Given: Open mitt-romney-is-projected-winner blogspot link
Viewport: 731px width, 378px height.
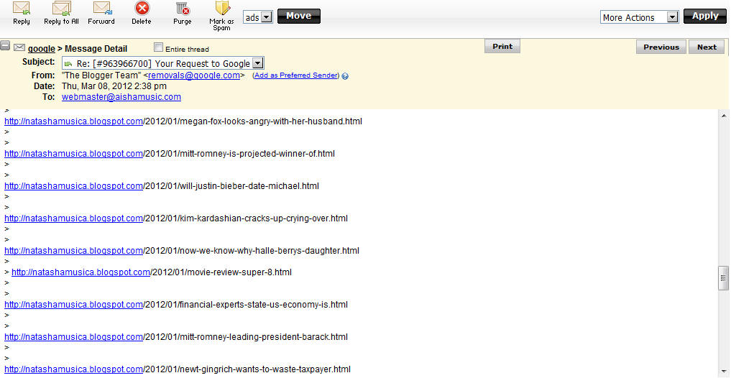Looking at the screenshot, I should click(73, 153).
